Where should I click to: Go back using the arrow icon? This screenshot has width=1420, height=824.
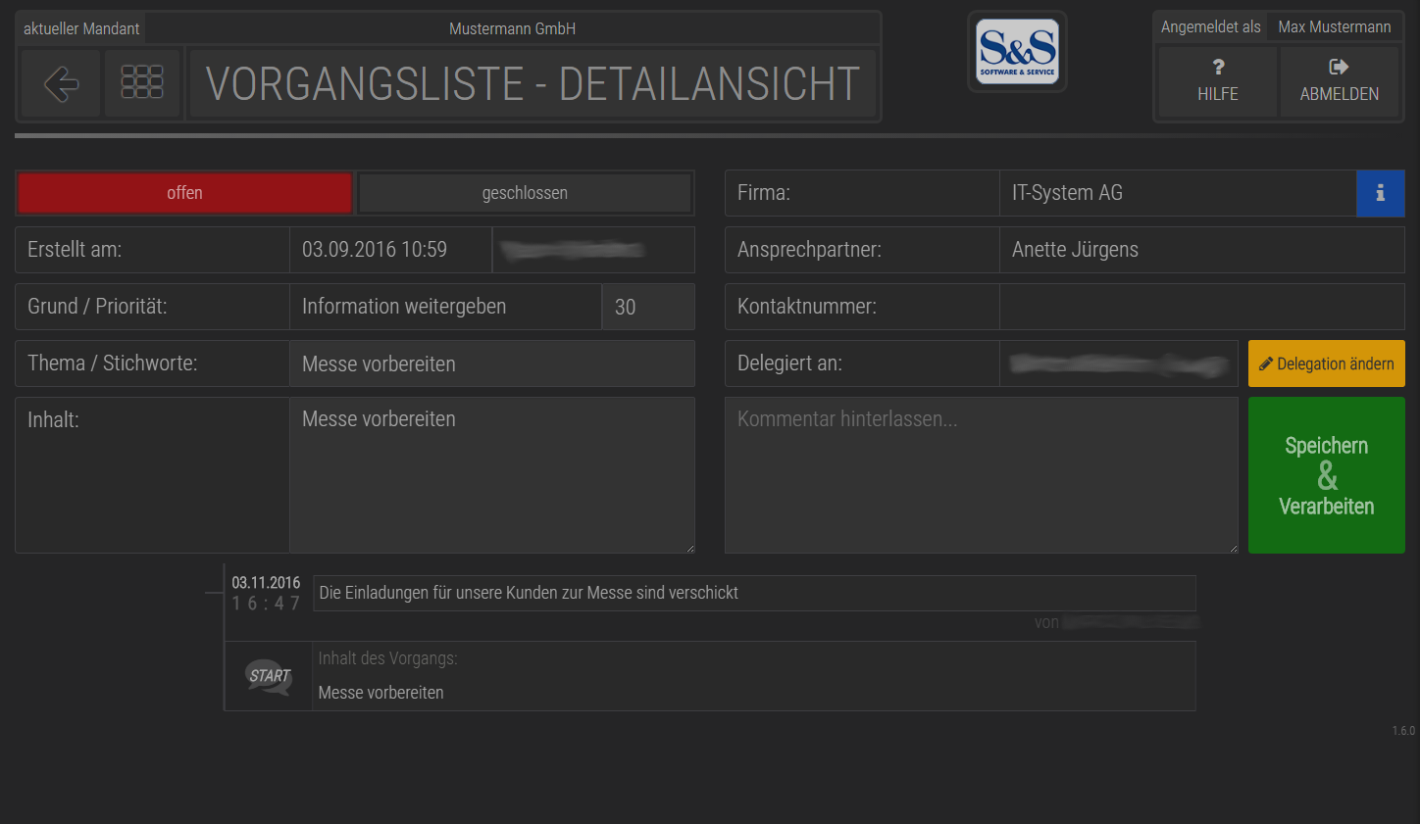point(61,83)
